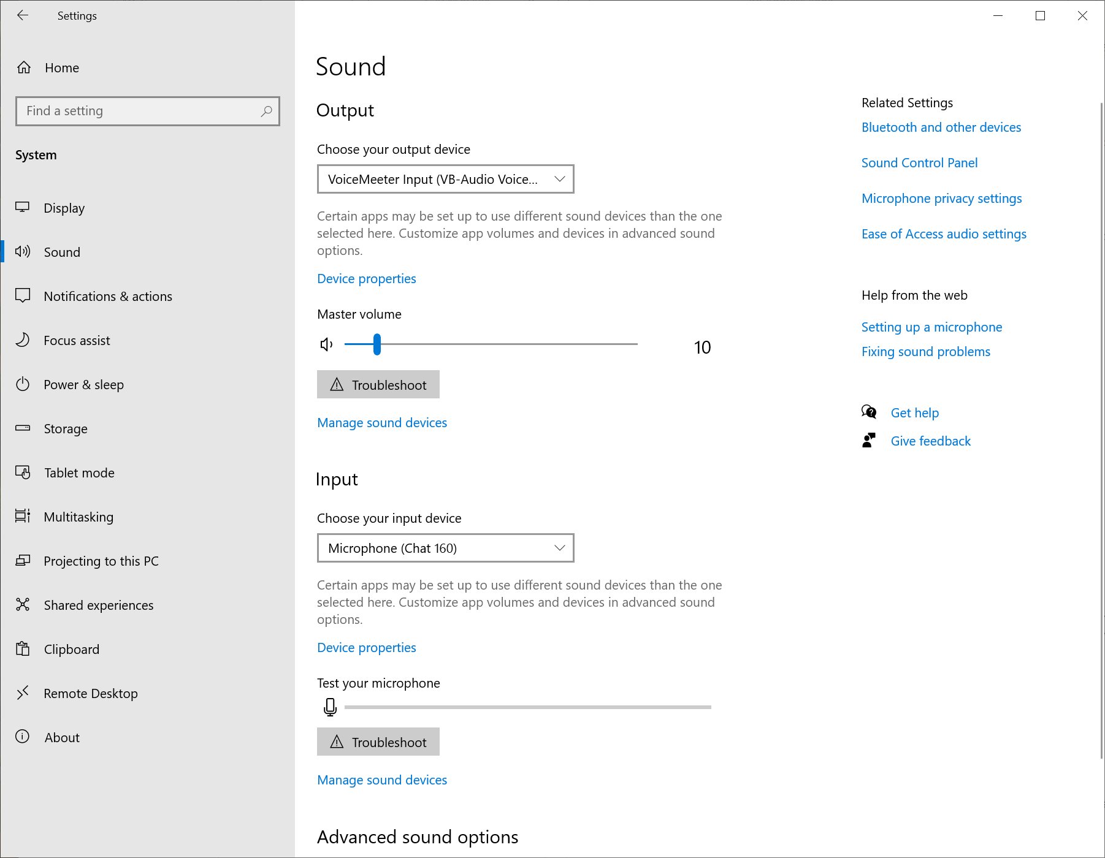
Task: Select Notifications & actions page
Action: click(147, 296)
